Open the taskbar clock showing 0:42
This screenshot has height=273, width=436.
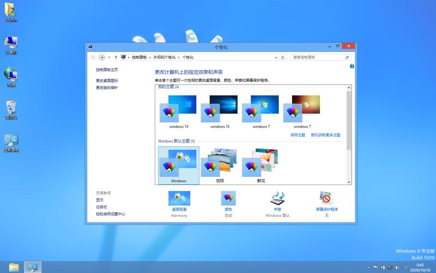click(x=420, y=268)
